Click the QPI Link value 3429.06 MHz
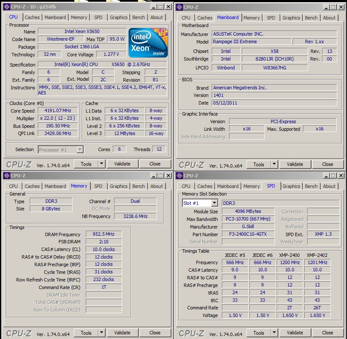 pyautogui.click(x=58, y=133)
